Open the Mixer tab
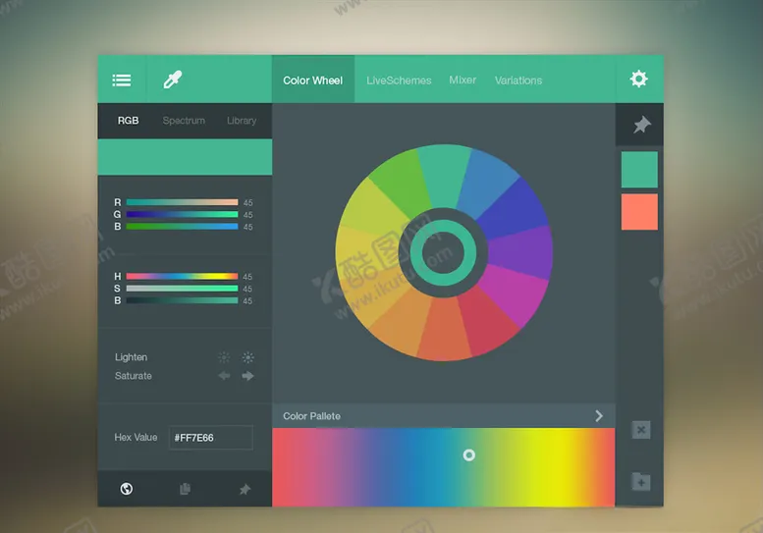The width and height of the screenshot is (763, 533). coord(463,80)
